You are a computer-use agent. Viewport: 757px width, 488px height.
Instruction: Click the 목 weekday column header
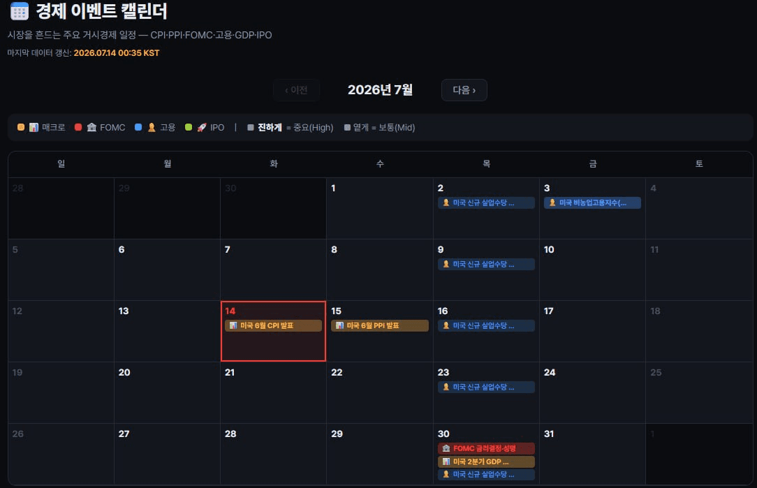[486, 164]
